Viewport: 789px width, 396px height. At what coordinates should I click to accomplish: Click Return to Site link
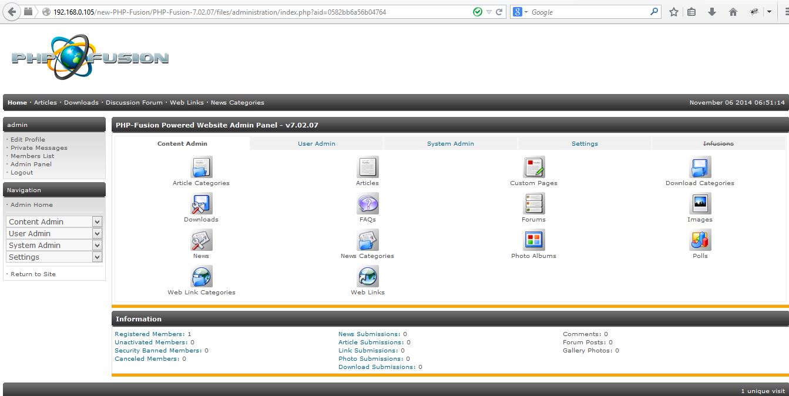click(x=33, y=274)
